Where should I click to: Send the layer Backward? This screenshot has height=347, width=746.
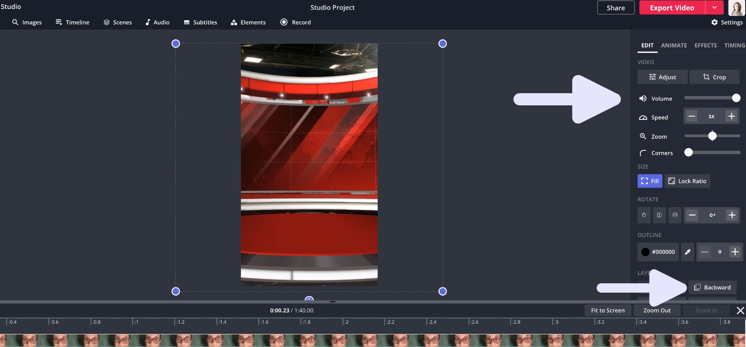pos(712,288)
